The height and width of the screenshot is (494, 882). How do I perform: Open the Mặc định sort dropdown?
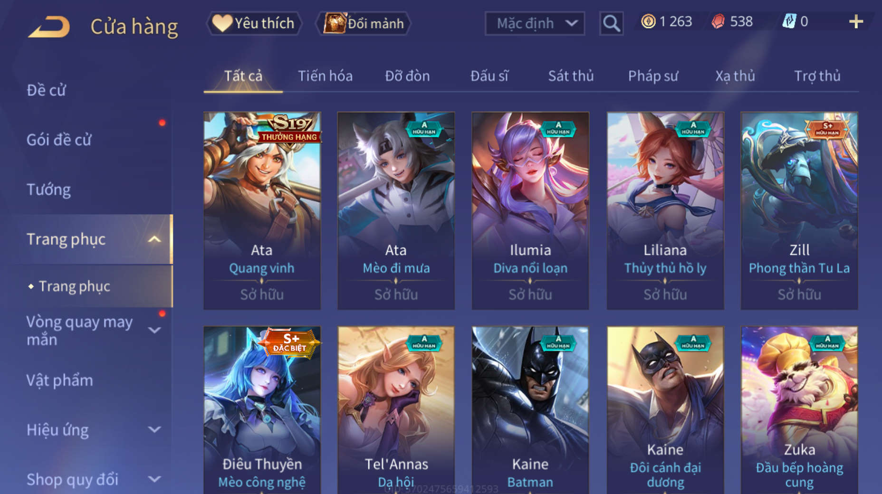(x=535, y=23)
